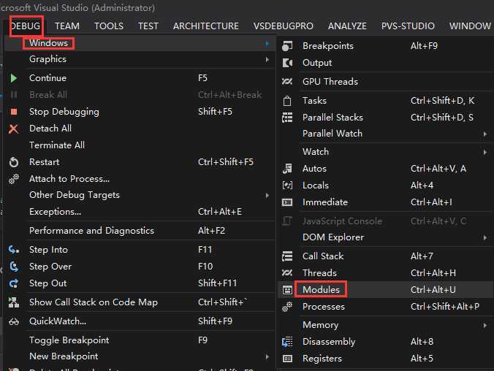Click the Shift+F11 shortcut text
The image size is (494, 371).
click(x=217, y=283)
